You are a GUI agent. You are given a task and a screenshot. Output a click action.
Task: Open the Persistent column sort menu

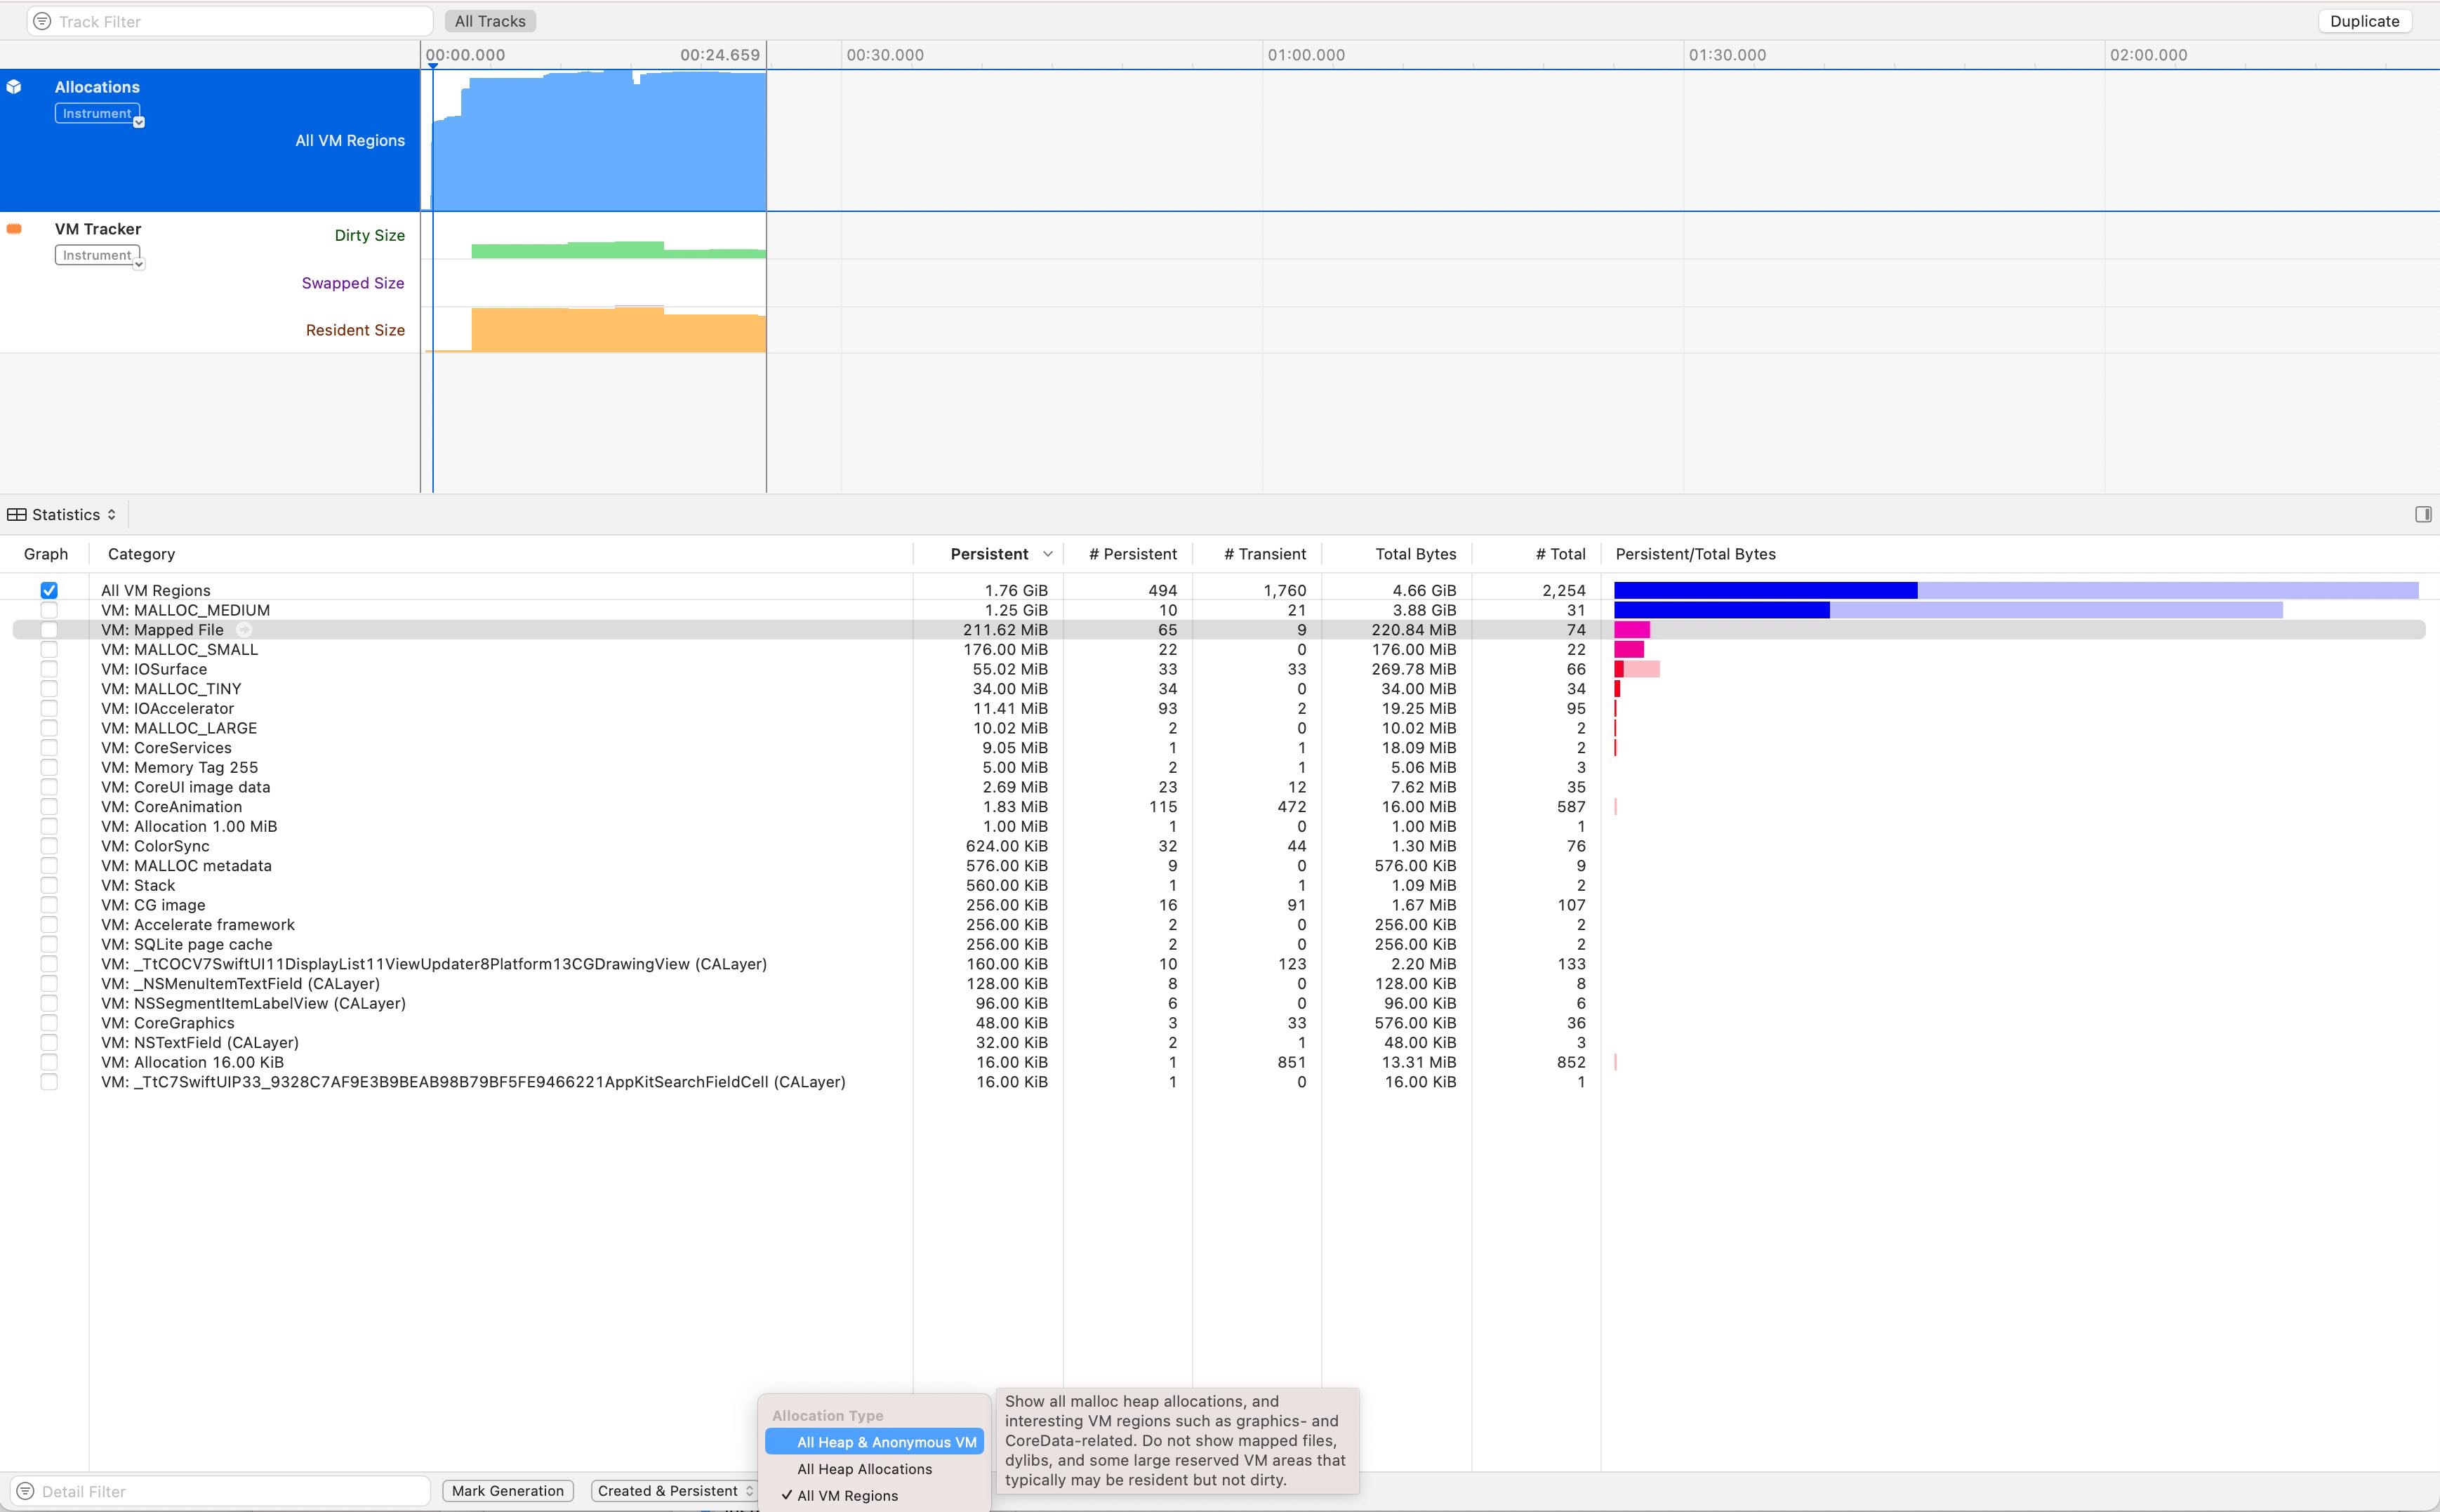(1047, 553)
